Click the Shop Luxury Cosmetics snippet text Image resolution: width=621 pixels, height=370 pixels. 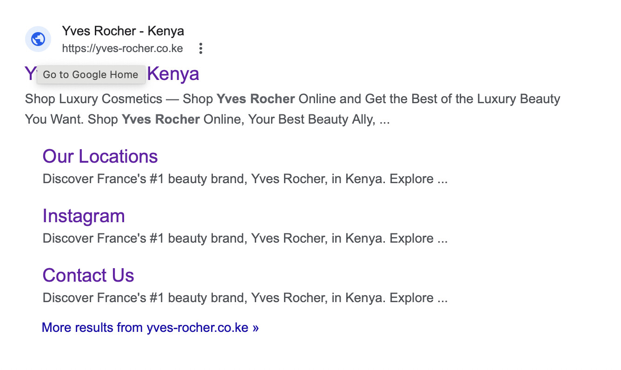click(x=292, y=109)
